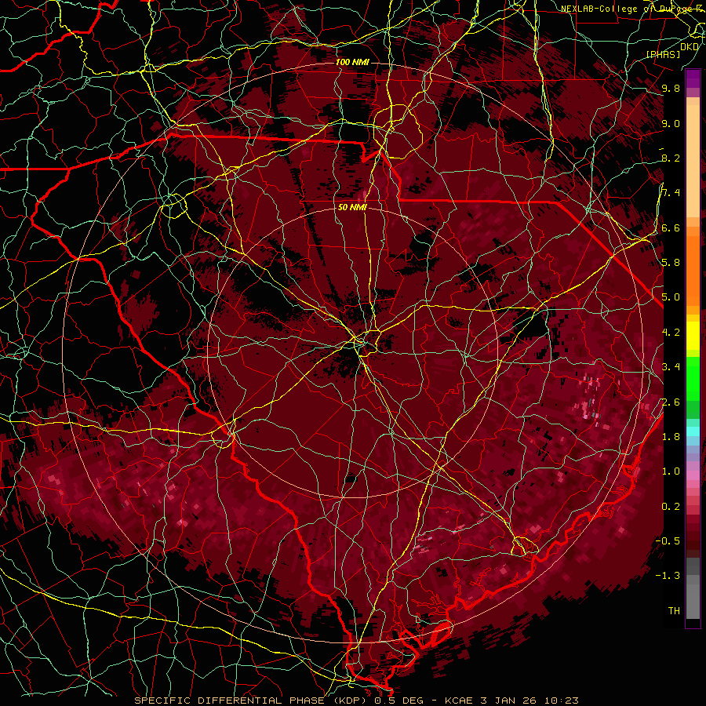
Task: Click the '3 JAN 26' date text
Action: (508, 701)
